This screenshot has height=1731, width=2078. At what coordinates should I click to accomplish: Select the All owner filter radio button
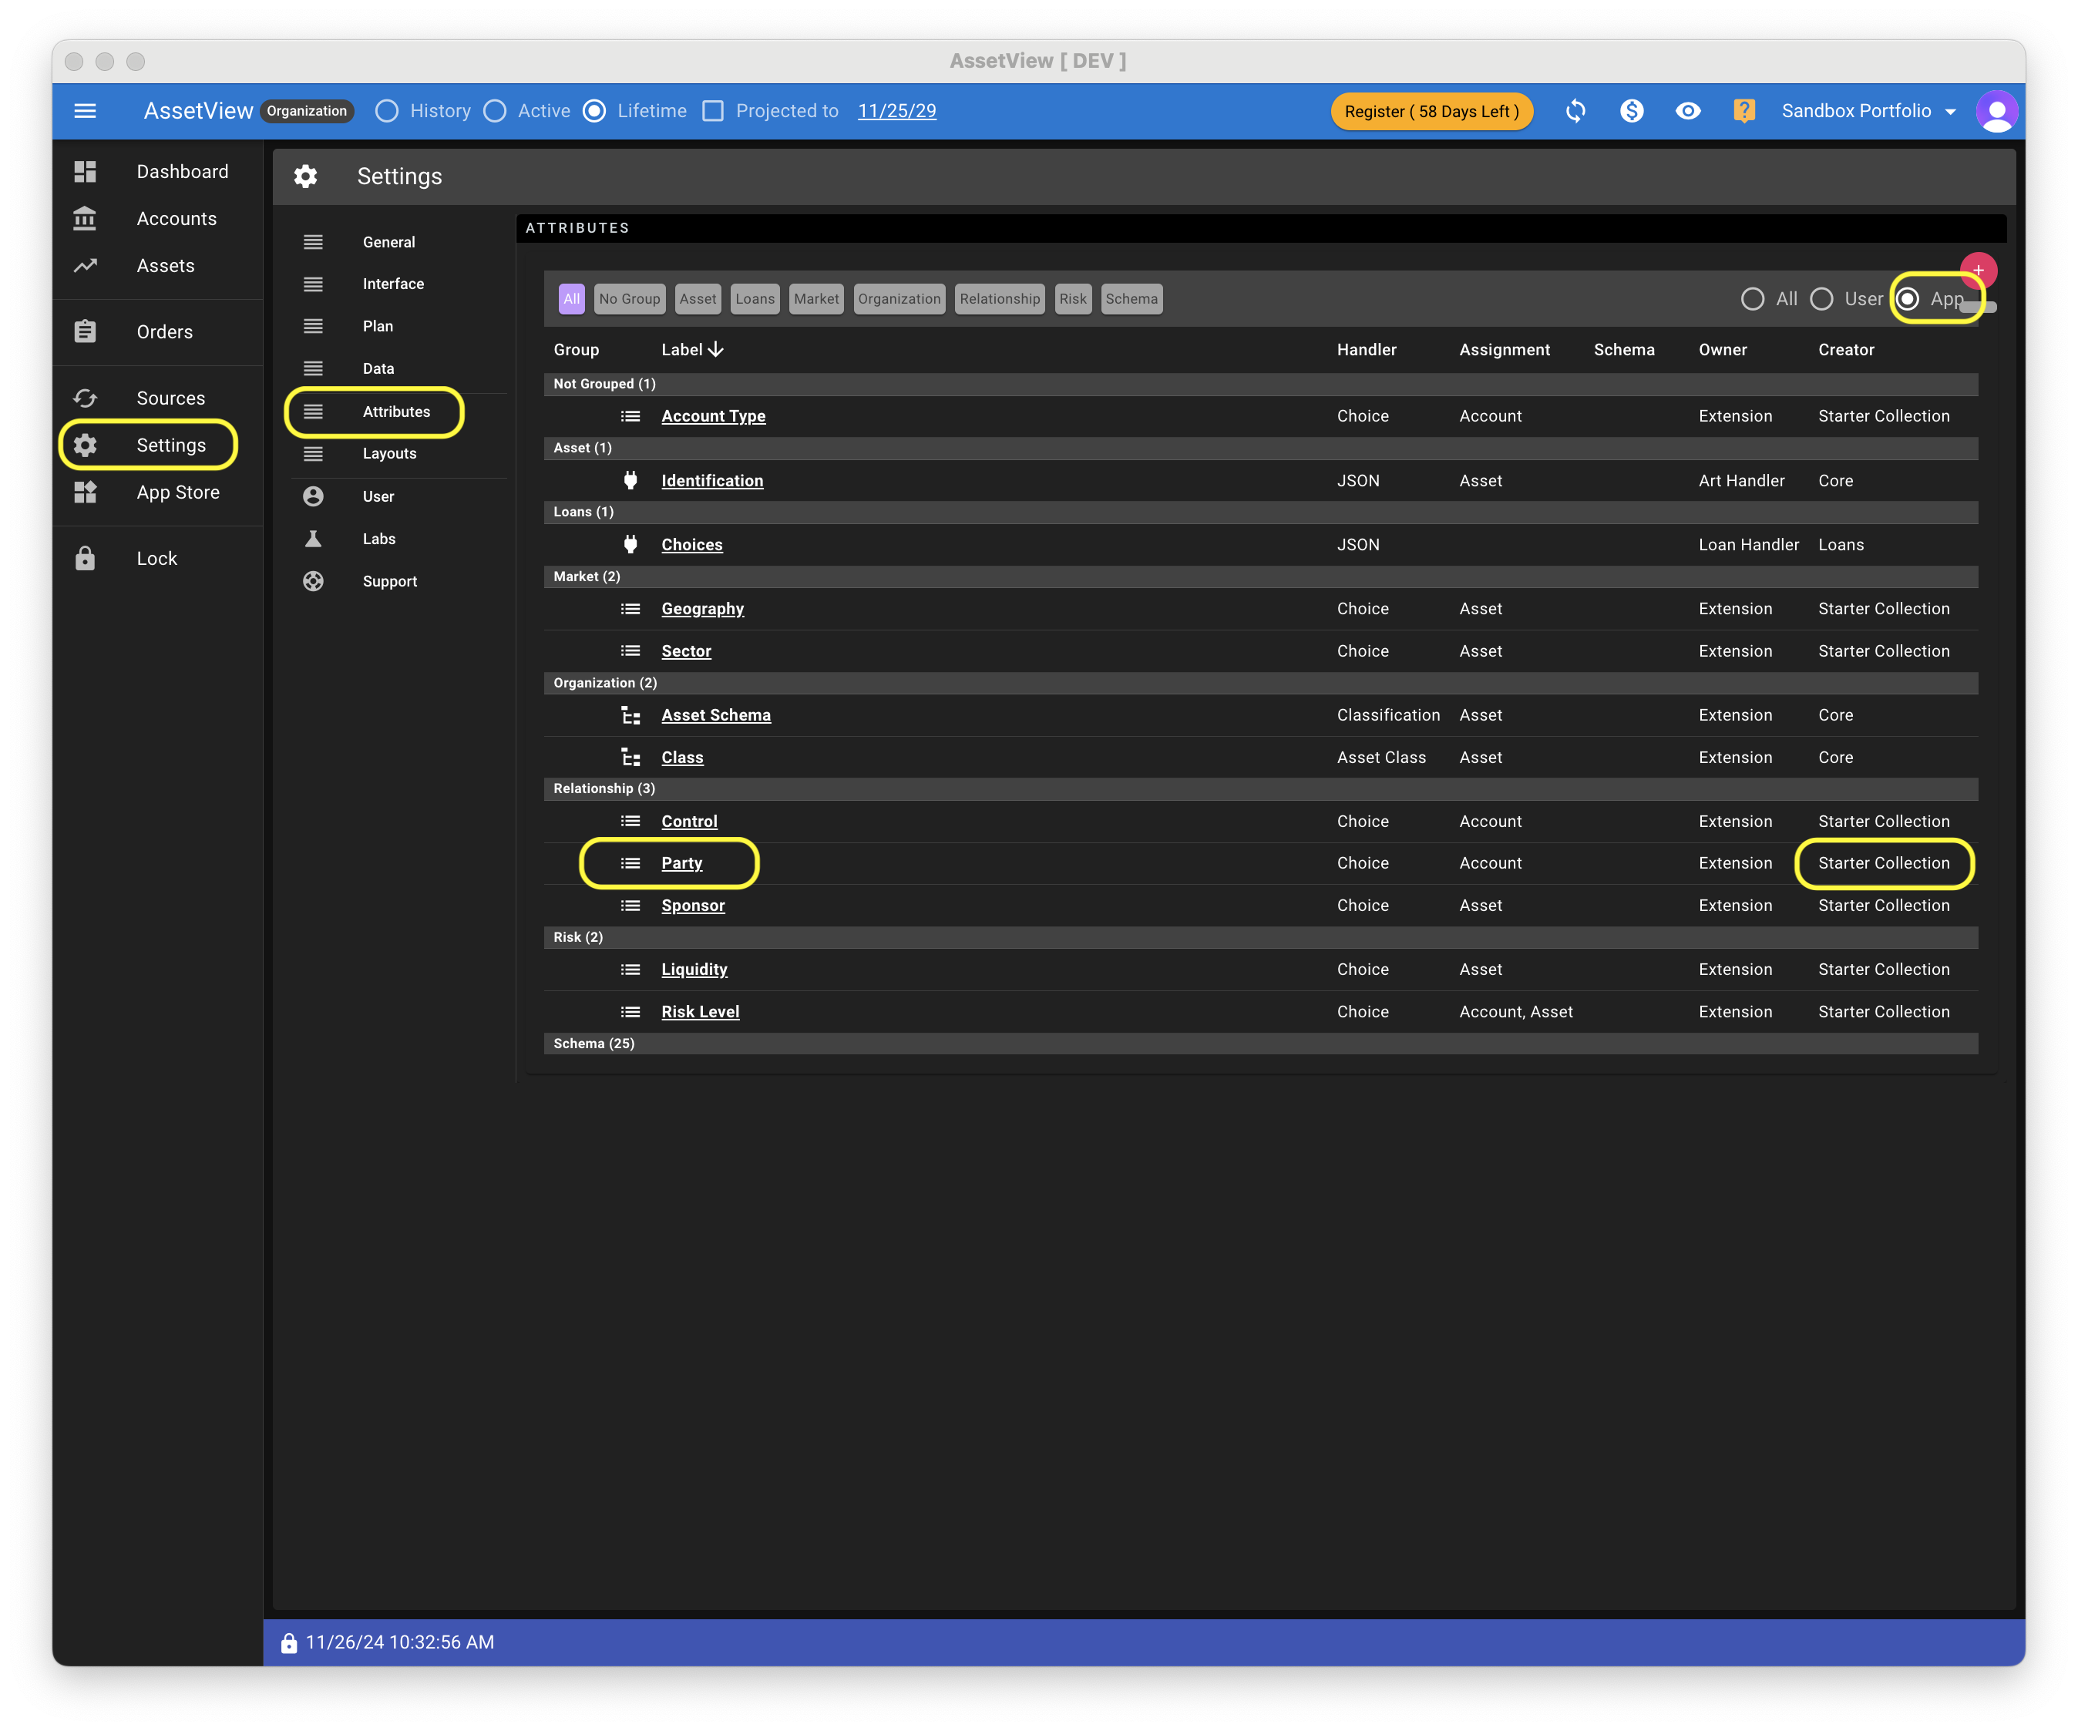click(1753, 299)
